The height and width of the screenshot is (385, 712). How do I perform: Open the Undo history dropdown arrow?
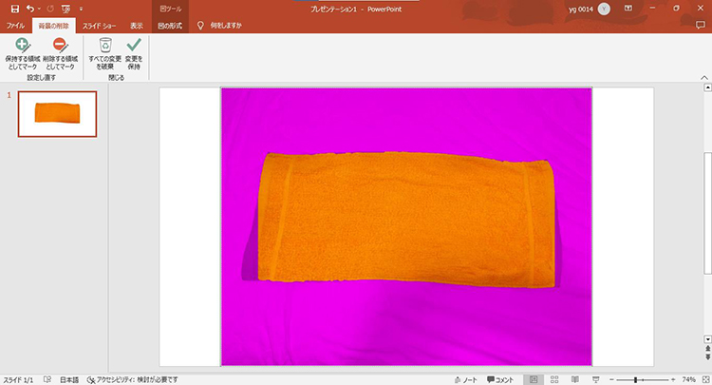[x=41, y=8]
